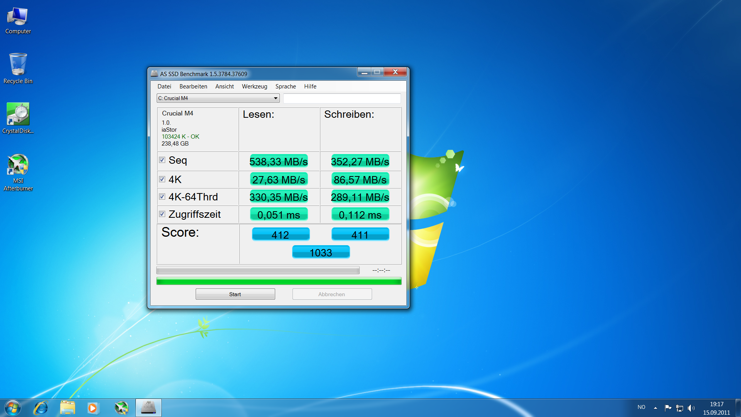Image resolution: width=741 pixels, height=417 pixels.
Task: Launch the CrystalDisk desktop shortcut
Action: (x=18, y=118)
